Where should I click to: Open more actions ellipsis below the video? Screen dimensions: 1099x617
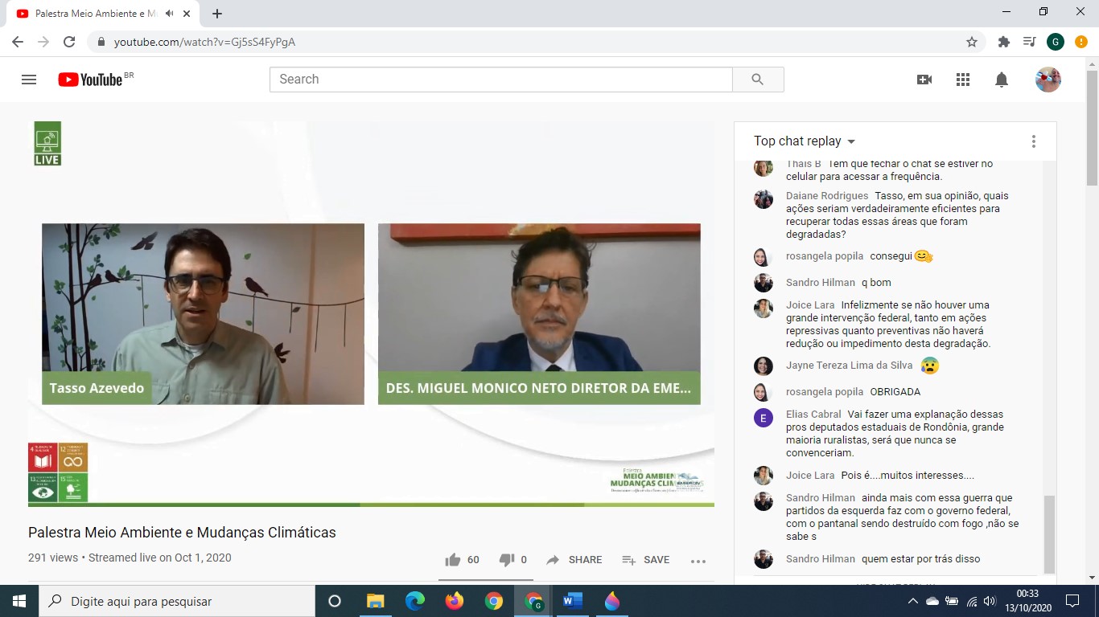coord(698,561)
